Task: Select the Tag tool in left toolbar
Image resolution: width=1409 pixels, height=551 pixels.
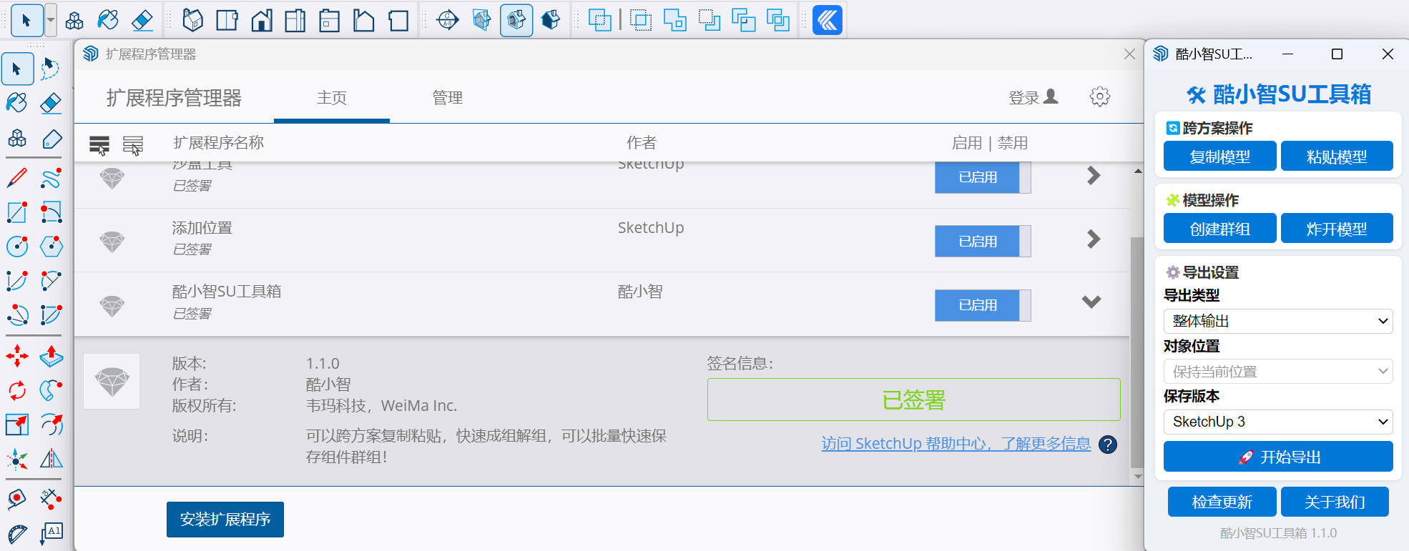Action: coord(51,139)
